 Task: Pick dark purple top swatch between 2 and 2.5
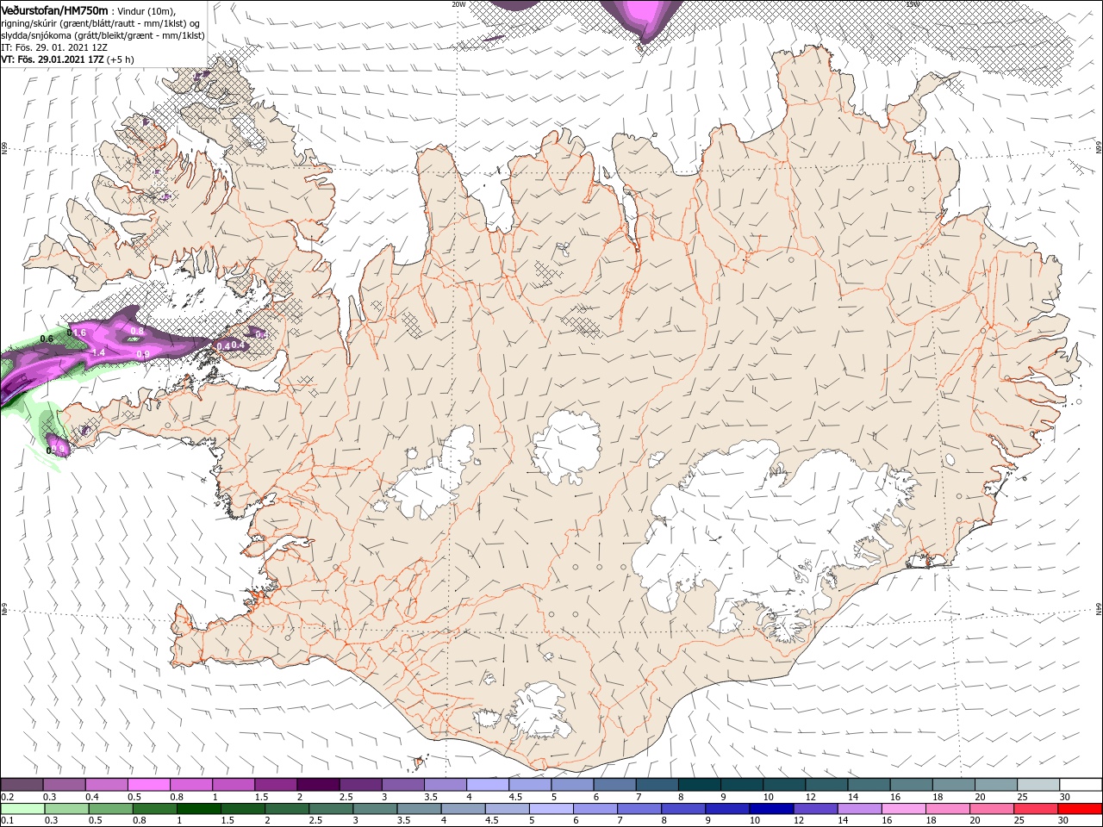click(318, 785)
